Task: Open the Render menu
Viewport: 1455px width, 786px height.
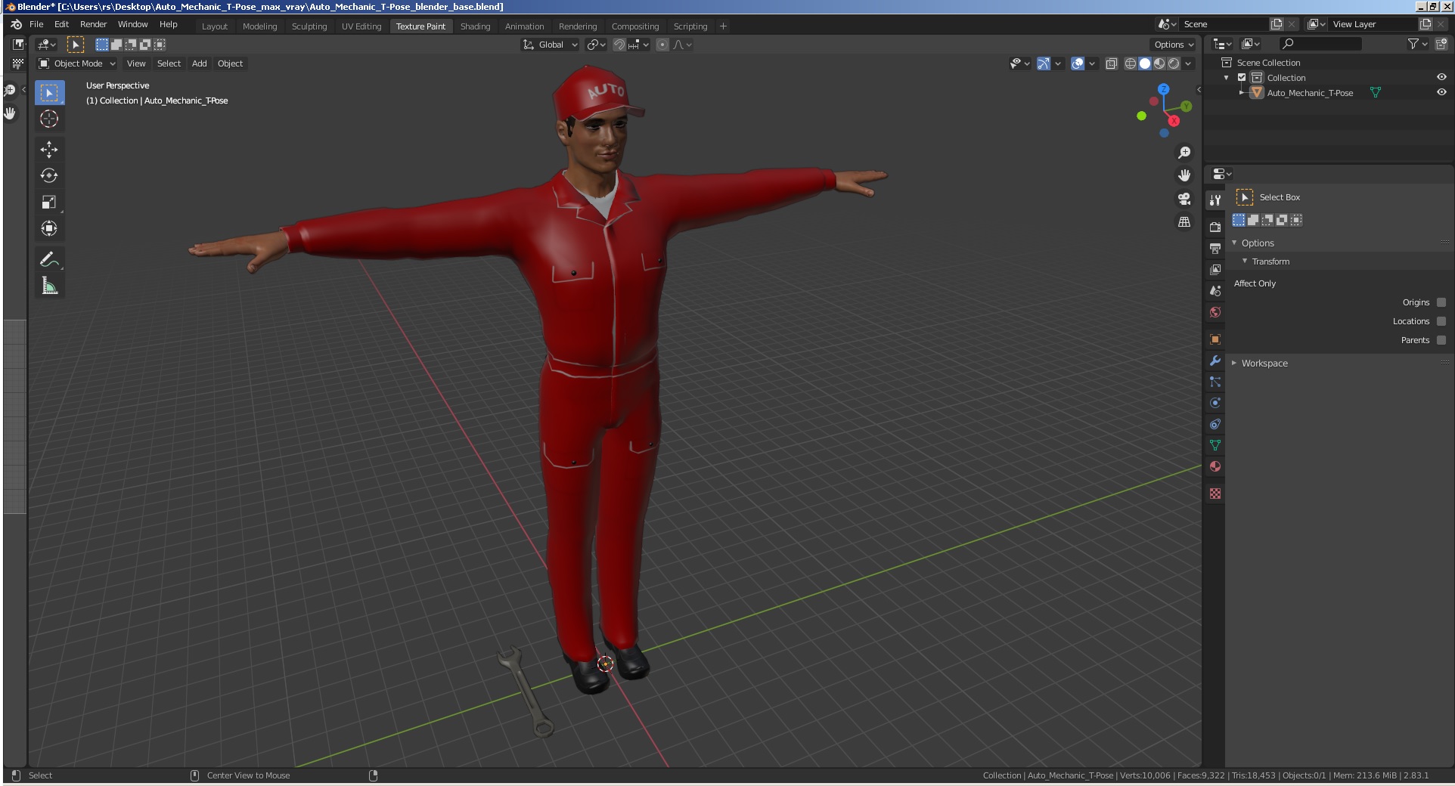Action: coord(94,24)
